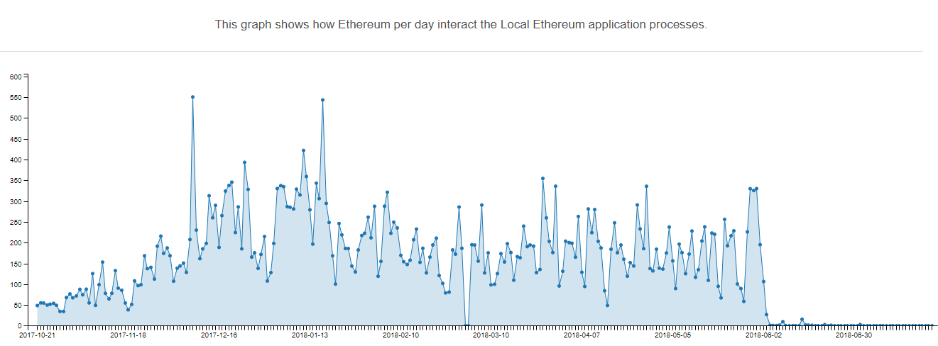Click the x-axis date label 2018-02-10
The image size is (938, 346).
click(400, 335)
